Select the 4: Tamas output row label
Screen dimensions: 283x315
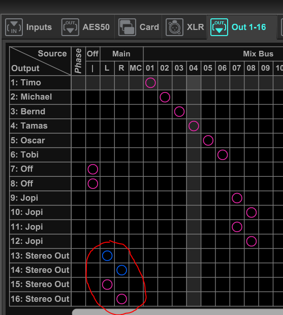click(x=40, y=126)
